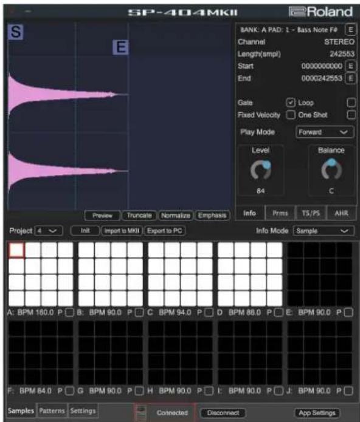Click bank D BPM 88.0 value
Image resolution: width=360 pixels, height=422 pixels.
tap(244, 313)
